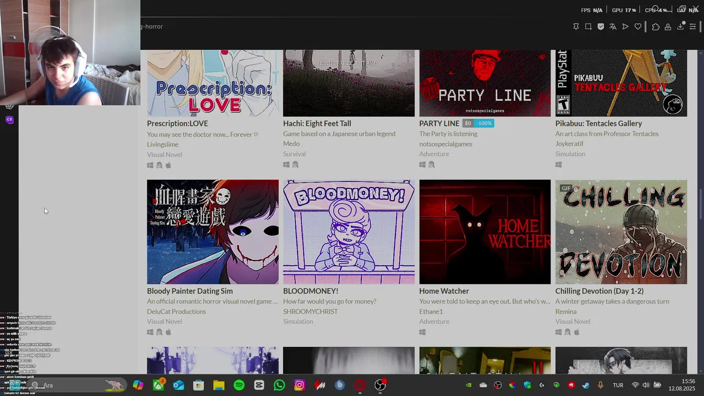
Task: Click the Prescription:LOVE cover thumbnail
Action: [212, 83]
